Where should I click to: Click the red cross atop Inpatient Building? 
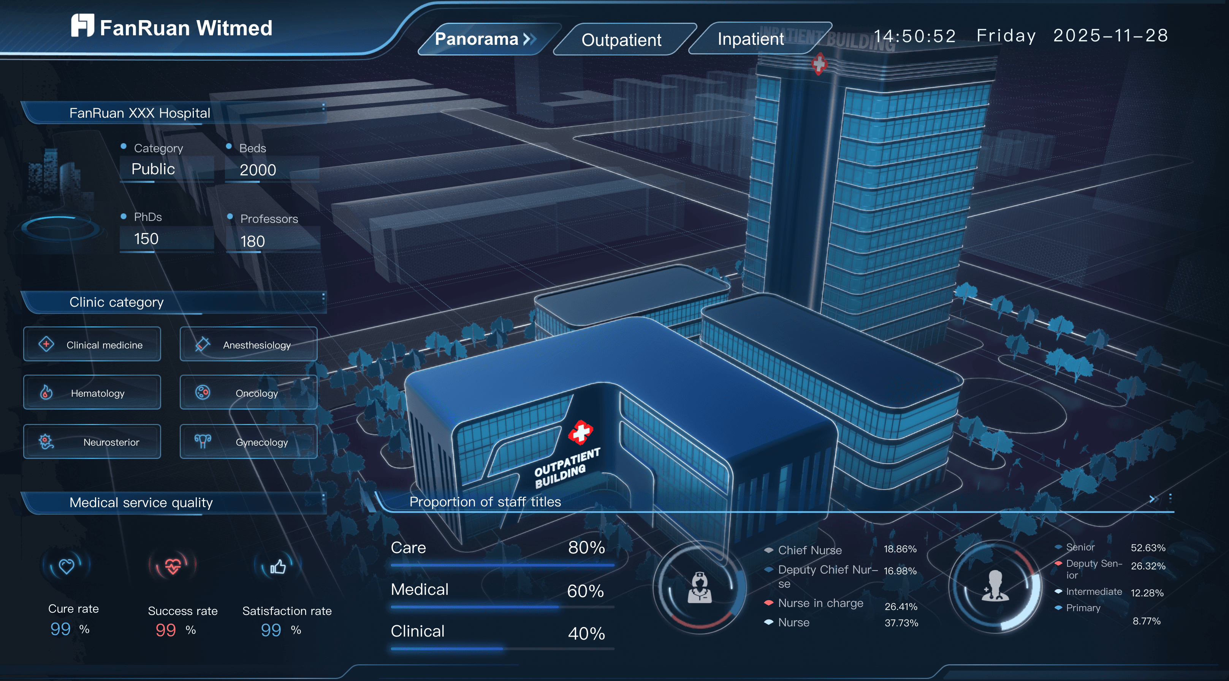click(819, 63)
